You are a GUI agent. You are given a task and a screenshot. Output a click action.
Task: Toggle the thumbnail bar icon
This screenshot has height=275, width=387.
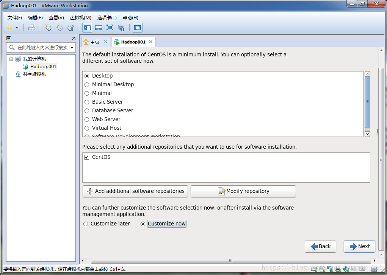(99, 28)
